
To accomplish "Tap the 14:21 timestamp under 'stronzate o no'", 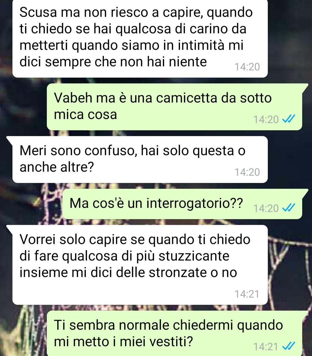I will 247,294.
